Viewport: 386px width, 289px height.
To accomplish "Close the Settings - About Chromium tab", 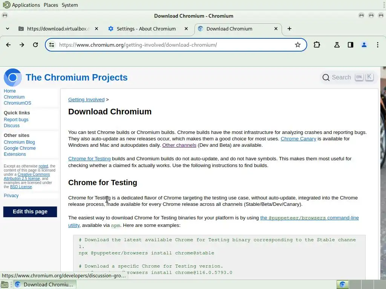I will [186, 29].
